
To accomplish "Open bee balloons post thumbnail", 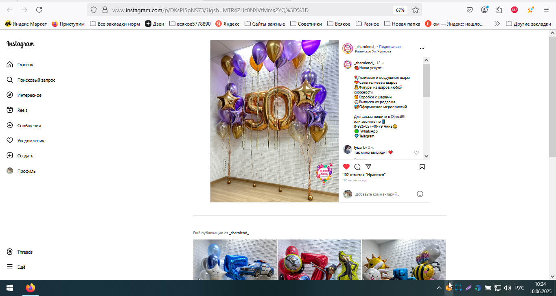I will (x=404, y=259).
